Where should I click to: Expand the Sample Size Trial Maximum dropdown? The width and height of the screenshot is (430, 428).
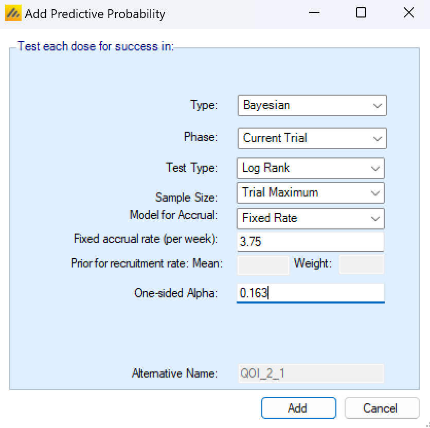[x=311, y=193]
